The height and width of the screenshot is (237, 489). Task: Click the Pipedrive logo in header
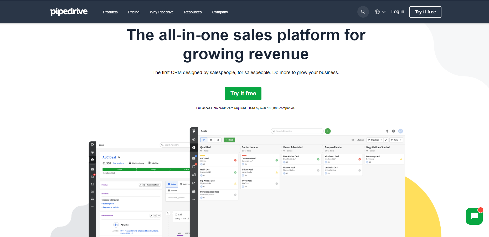coord(69,12)
